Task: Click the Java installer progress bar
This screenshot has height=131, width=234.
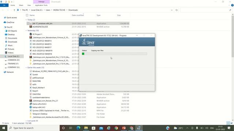Action: 114,54
